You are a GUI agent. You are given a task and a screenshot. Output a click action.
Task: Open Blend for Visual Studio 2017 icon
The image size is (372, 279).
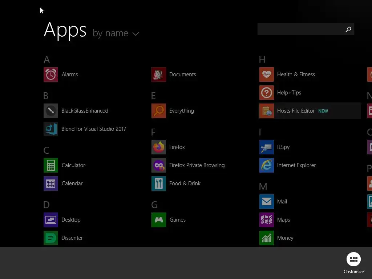coord(51,129)
